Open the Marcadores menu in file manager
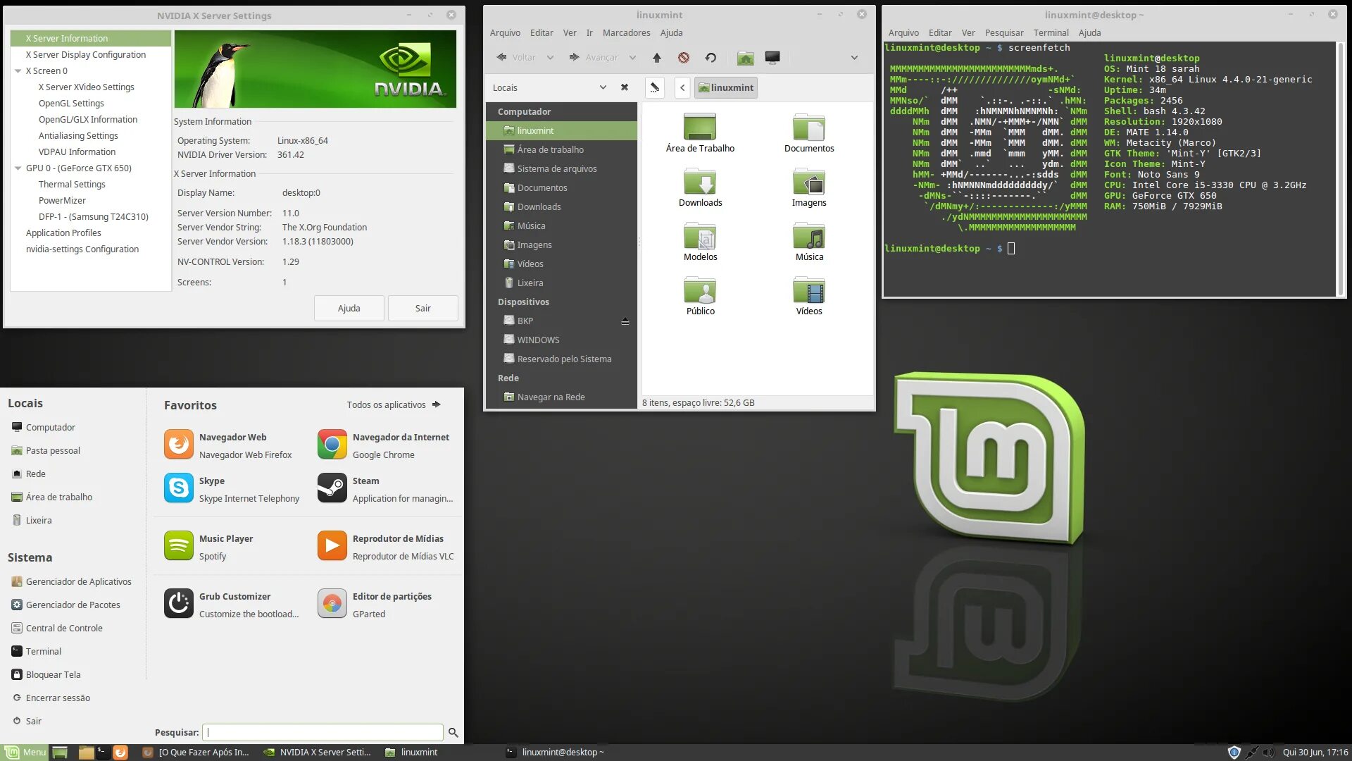 [626, 33]
